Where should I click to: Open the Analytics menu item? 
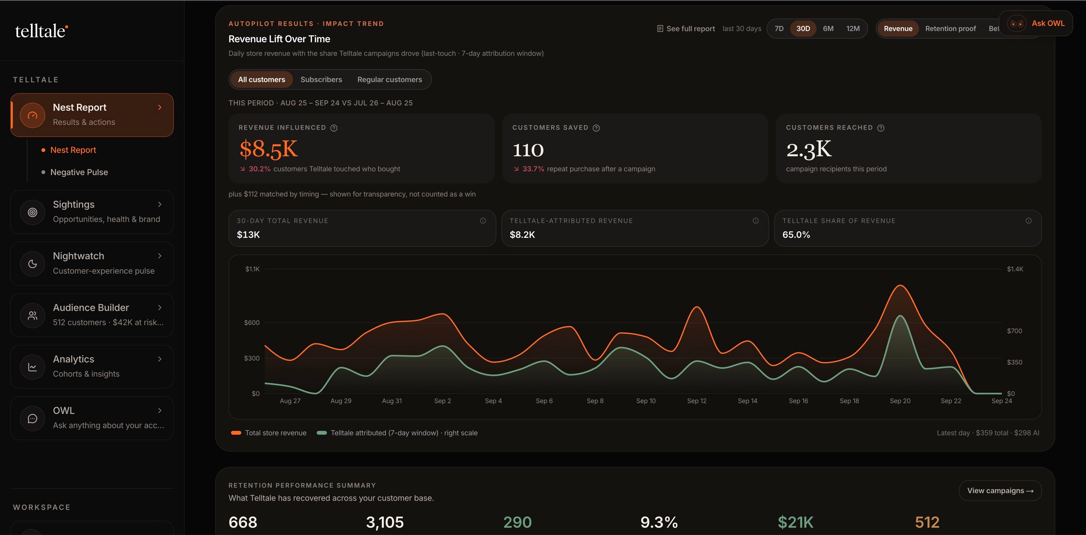pyautogui.click(x=92, y=367)
